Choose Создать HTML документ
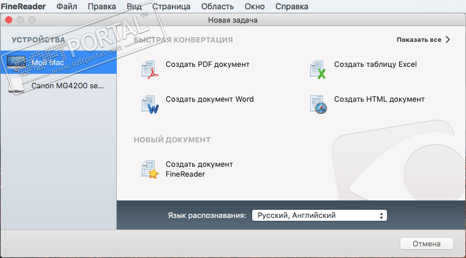 pyautogui.click(x=379, y=99)
